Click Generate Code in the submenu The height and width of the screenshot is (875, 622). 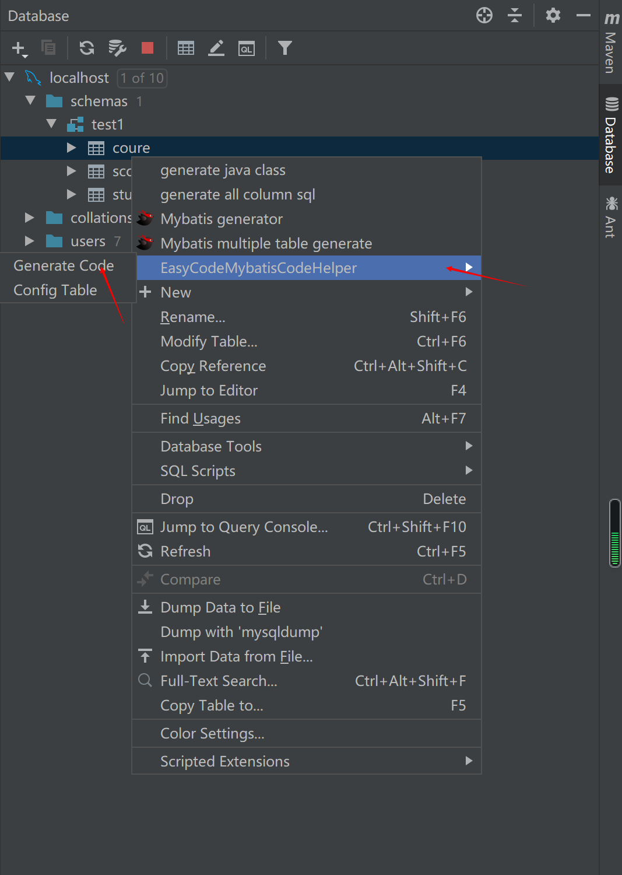coord(63,265)
